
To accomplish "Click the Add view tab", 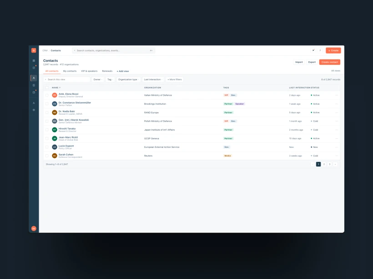I will 123,71.
